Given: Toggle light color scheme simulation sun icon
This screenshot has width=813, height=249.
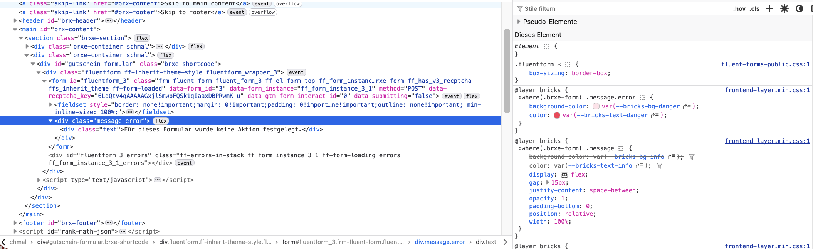Looking at the screenshot, I should coord(784,8).
